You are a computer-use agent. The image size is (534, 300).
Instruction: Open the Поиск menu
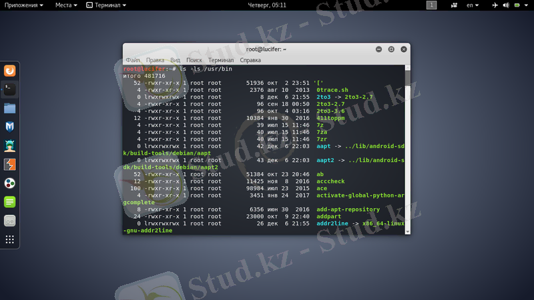click(194, 60)
